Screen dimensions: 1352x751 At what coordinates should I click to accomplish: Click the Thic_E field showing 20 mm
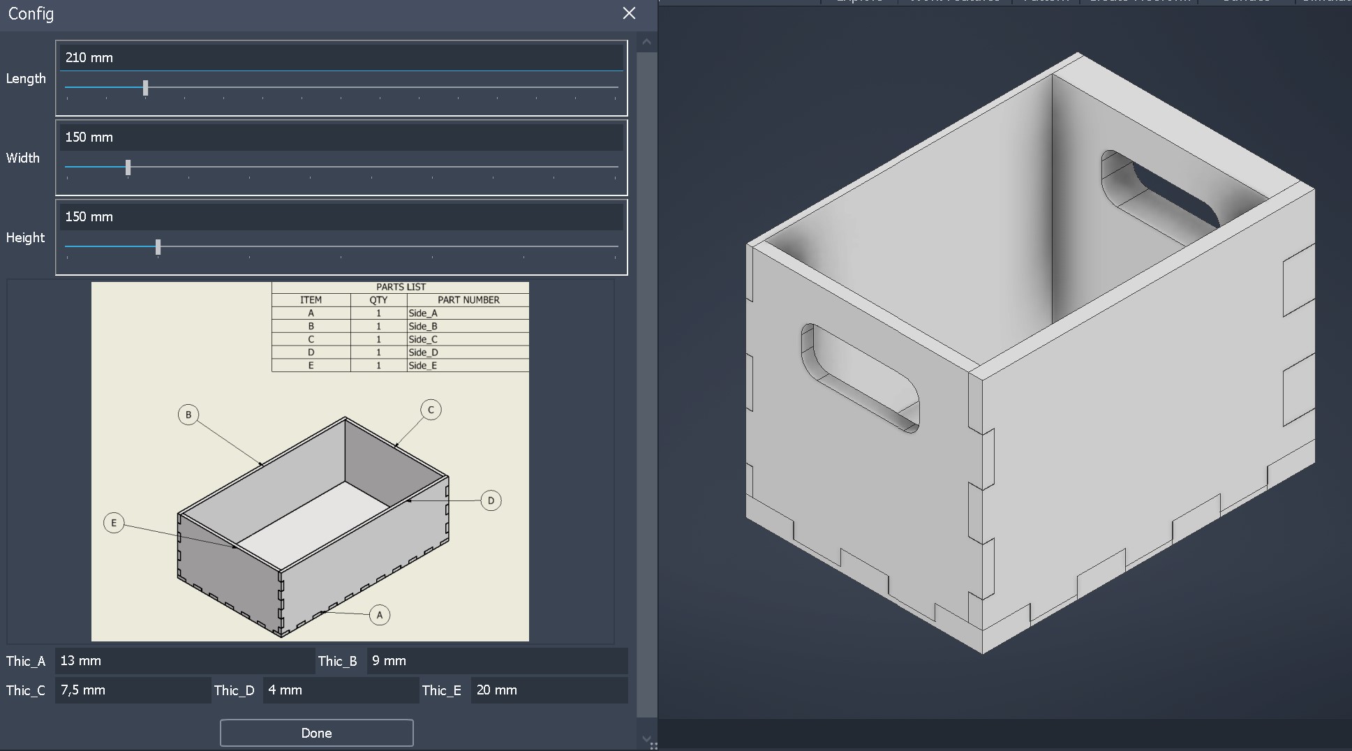[549, 690]
